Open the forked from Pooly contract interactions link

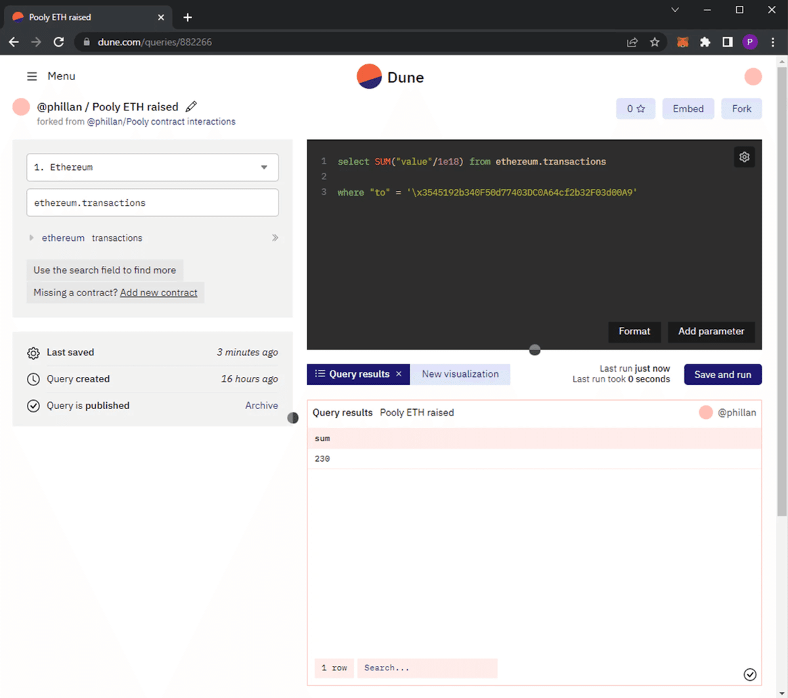pos(161,121)
